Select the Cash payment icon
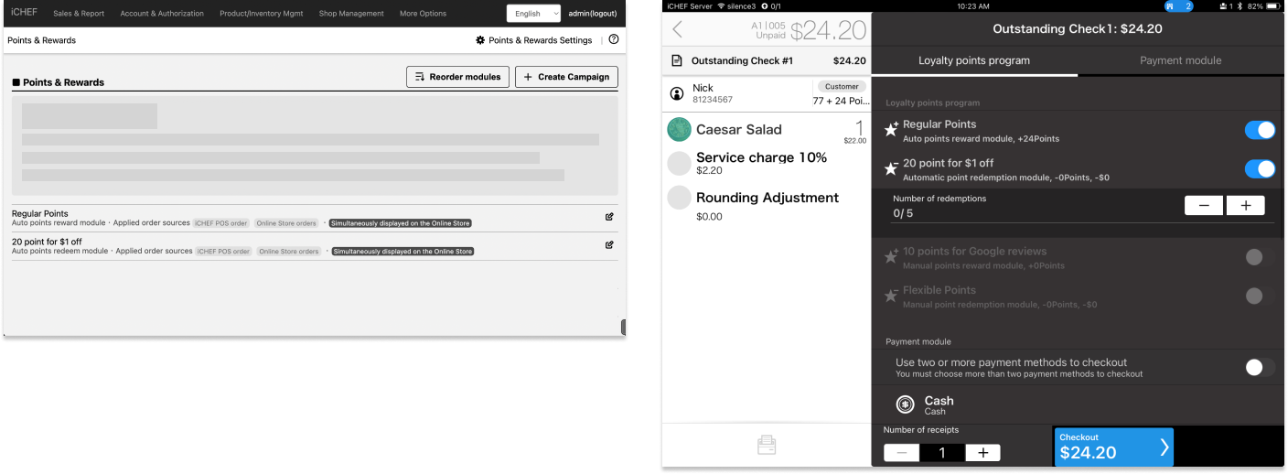Screen dimensions: 1288x474 (905, 404)
